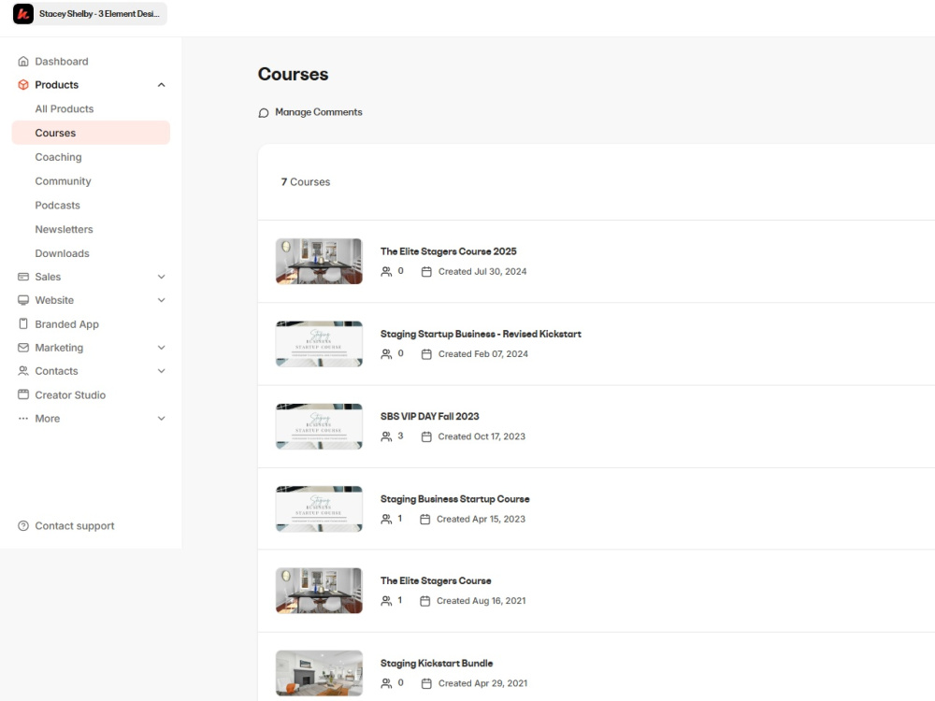Expand the Contacts section chevron
This screenshot has width=935, height=701.
pyautogui.click(x=161, y=371)
